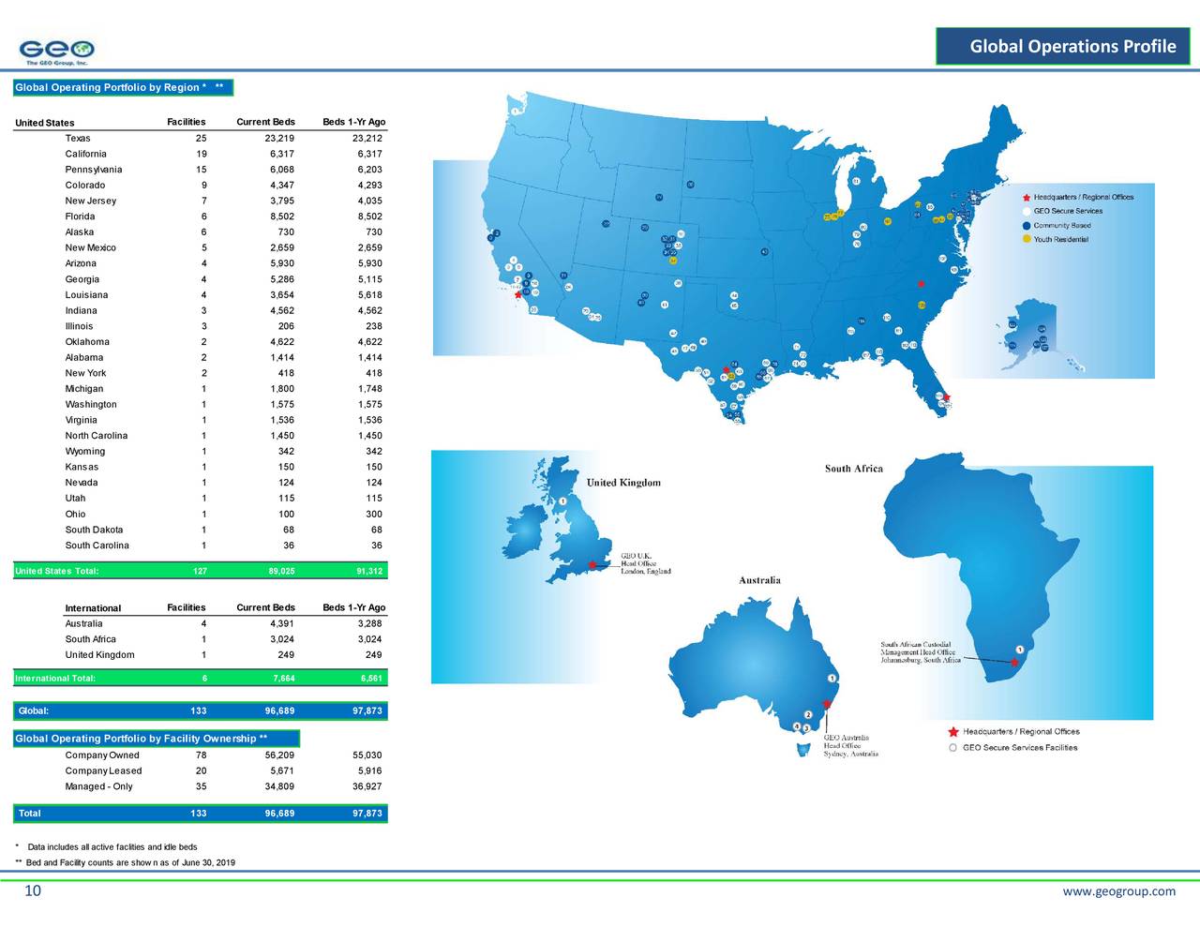Click the Pennsylvania row label

coord(94,170)
